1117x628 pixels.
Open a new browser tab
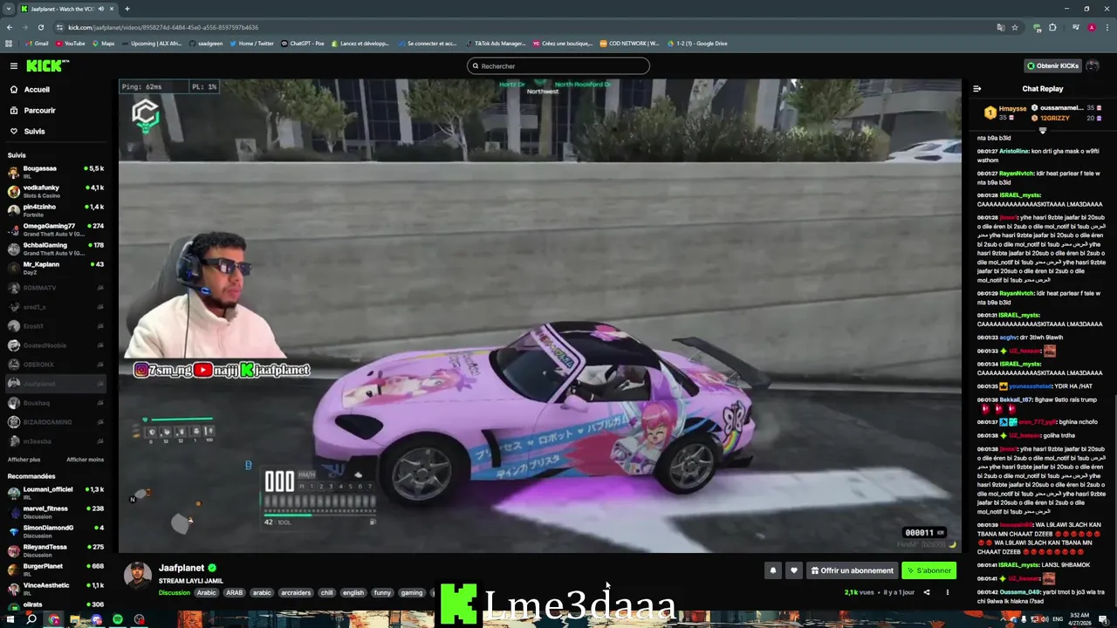[x=127, y=9]
